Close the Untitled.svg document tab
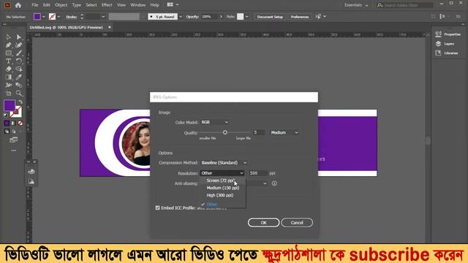 pos(110,27)
